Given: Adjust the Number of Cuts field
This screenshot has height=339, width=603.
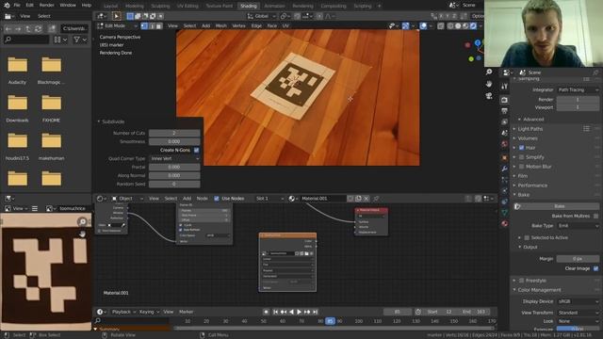Looking at the screenshot, I should pos(174,133).
